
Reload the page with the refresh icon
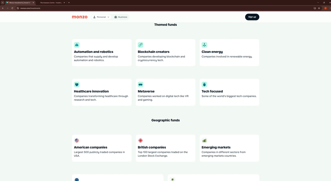[12, 8]
